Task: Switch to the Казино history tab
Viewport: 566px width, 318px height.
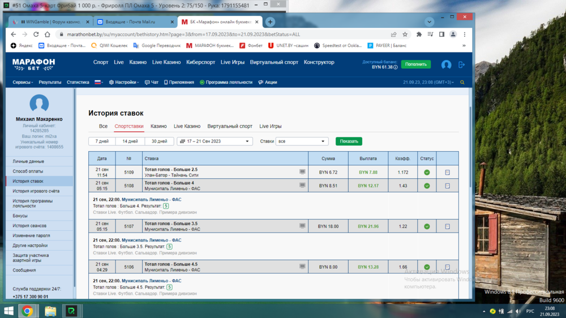Action: 158,126
